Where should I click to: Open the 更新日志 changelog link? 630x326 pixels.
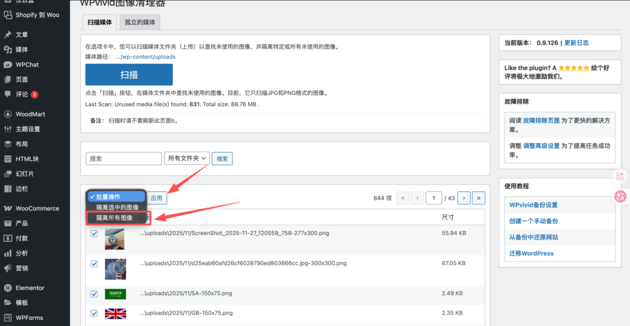pyautogui.click(x=576, y=42)
